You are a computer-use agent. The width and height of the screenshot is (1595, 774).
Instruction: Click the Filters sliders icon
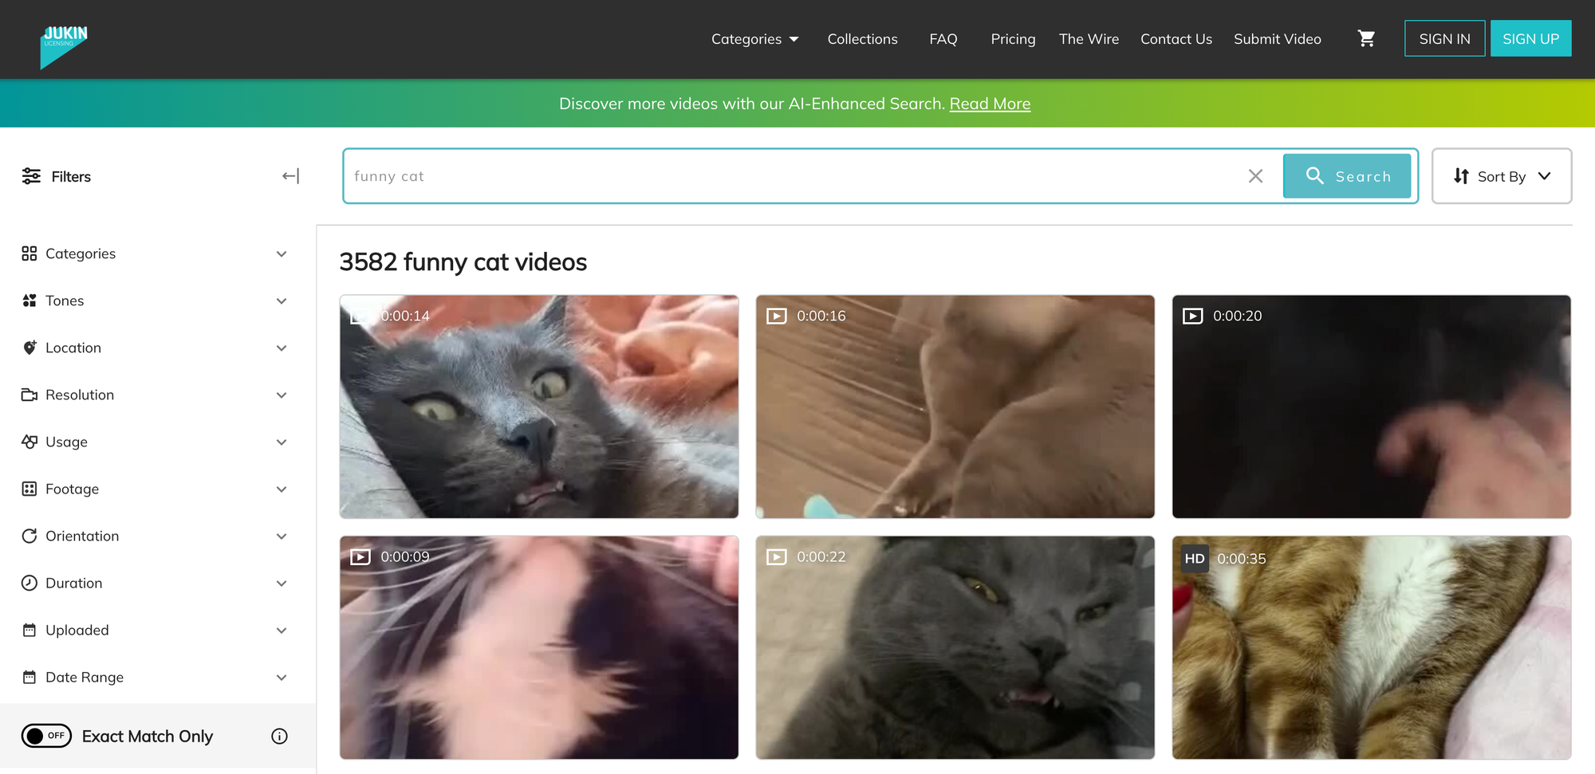31,176
